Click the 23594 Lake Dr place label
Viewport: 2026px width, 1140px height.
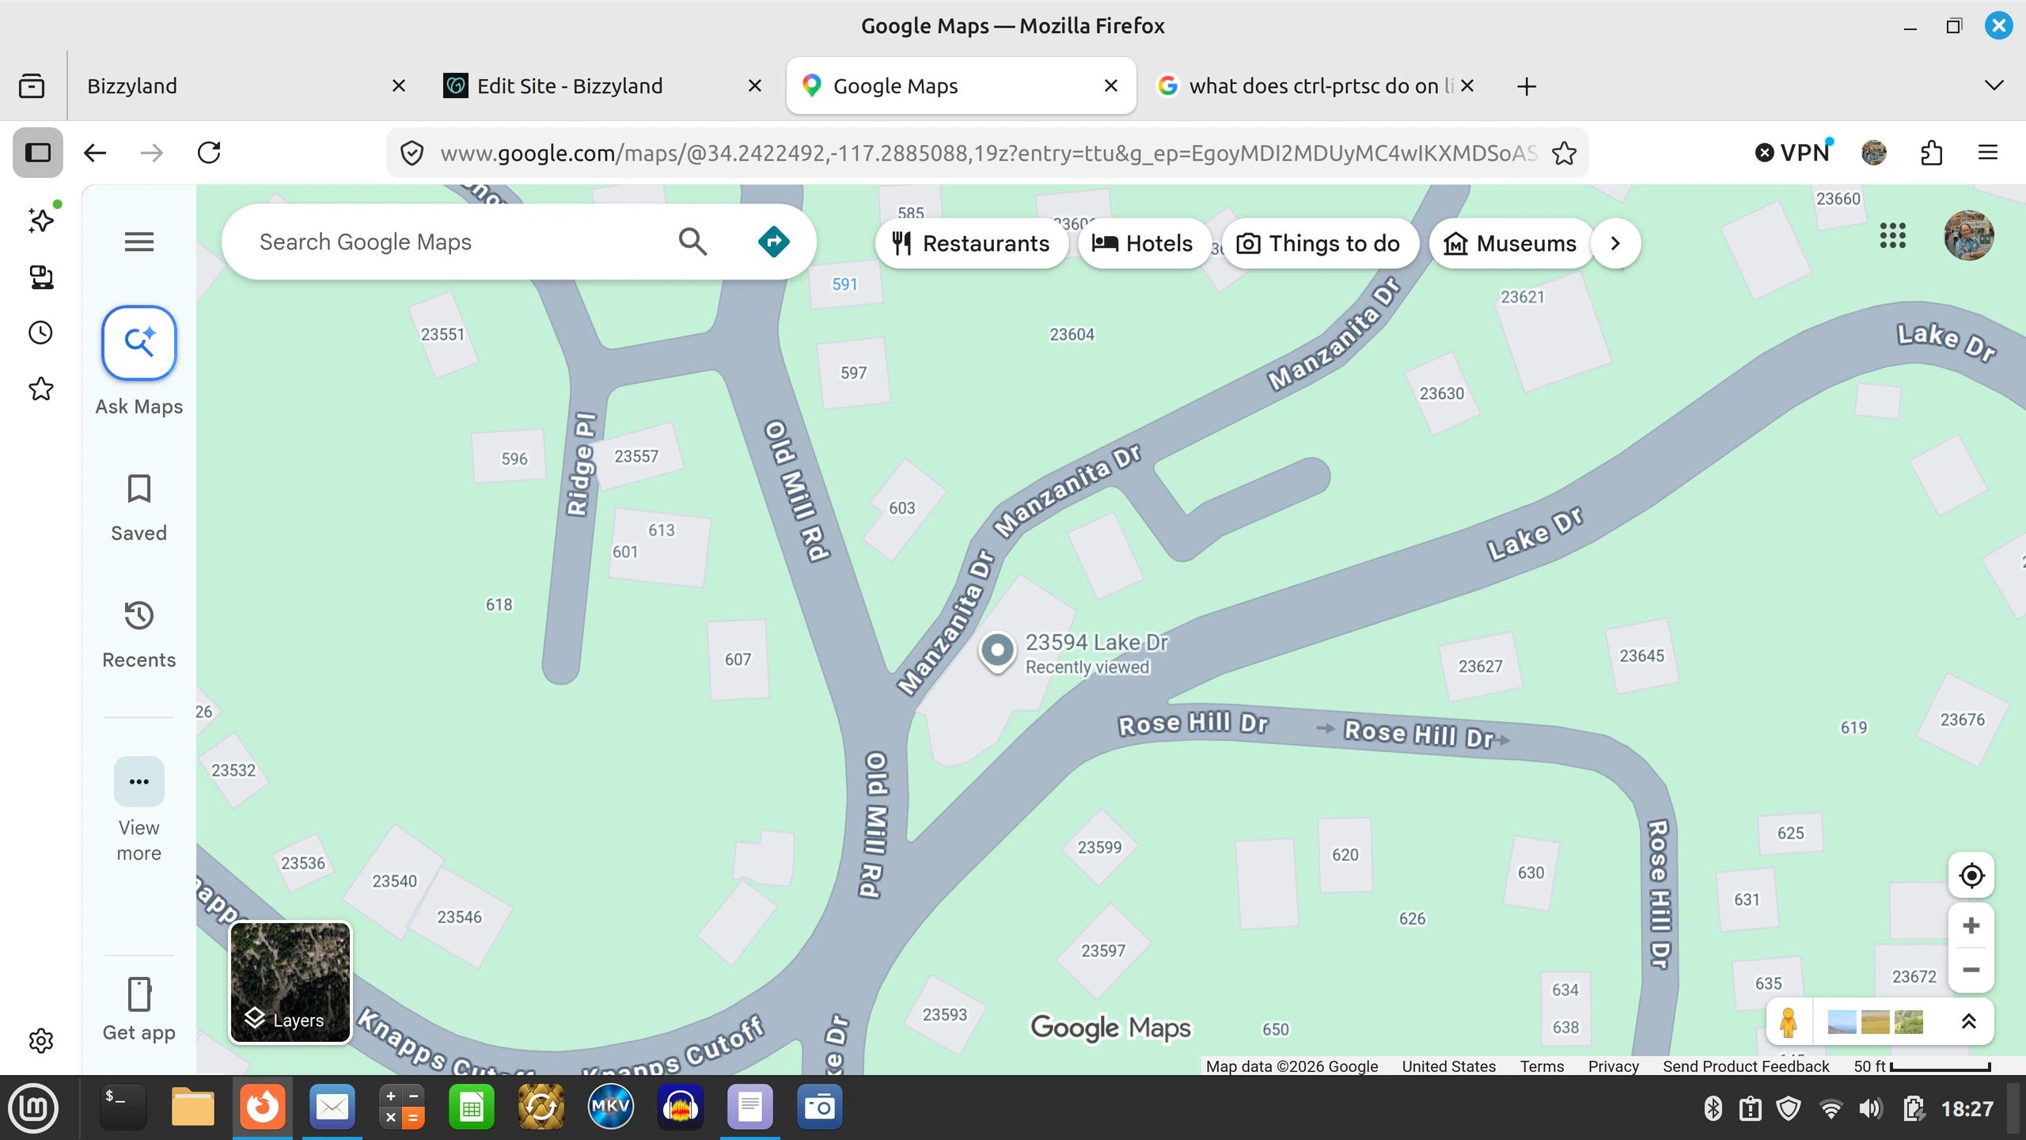click(x=1096, y=642)
